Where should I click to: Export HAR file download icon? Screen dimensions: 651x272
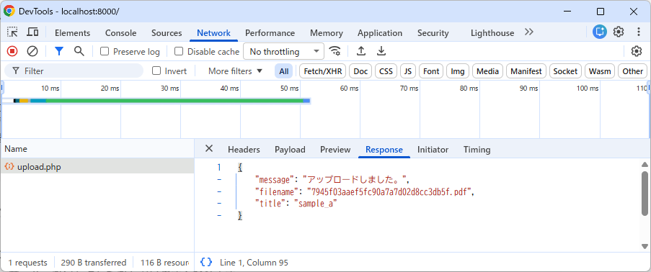[381, 51]
